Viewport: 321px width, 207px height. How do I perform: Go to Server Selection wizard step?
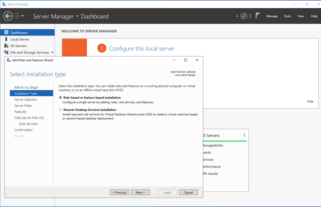point(26,100)
